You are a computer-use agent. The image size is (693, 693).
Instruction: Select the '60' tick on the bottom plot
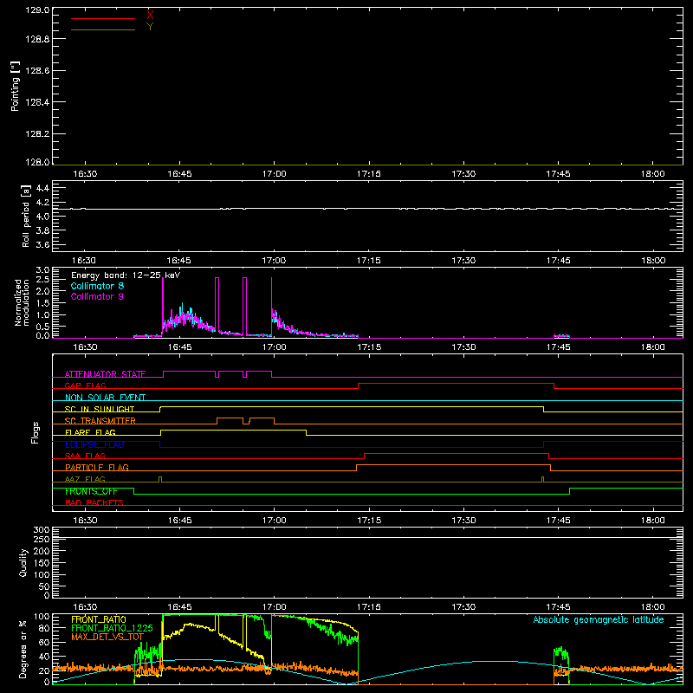point(44,642)
